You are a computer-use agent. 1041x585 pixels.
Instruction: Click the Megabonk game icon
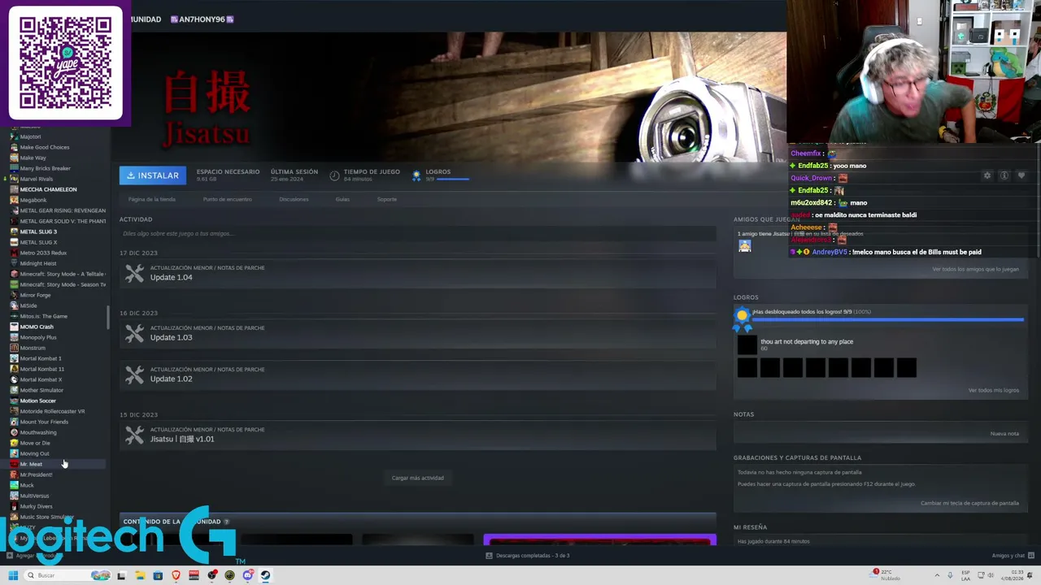click(14, 200)
